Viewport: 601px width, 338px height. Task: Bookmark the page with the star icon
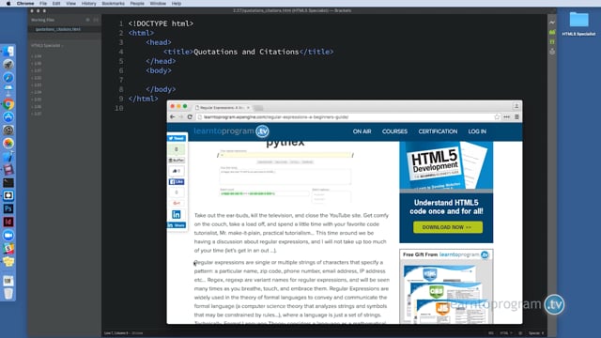[x=497, y=116]
